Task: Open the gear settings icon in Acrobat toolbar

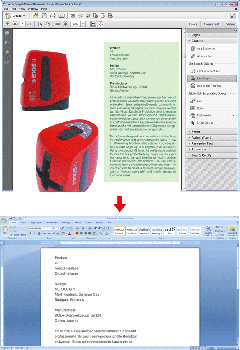Action: [x=73, y=16]
